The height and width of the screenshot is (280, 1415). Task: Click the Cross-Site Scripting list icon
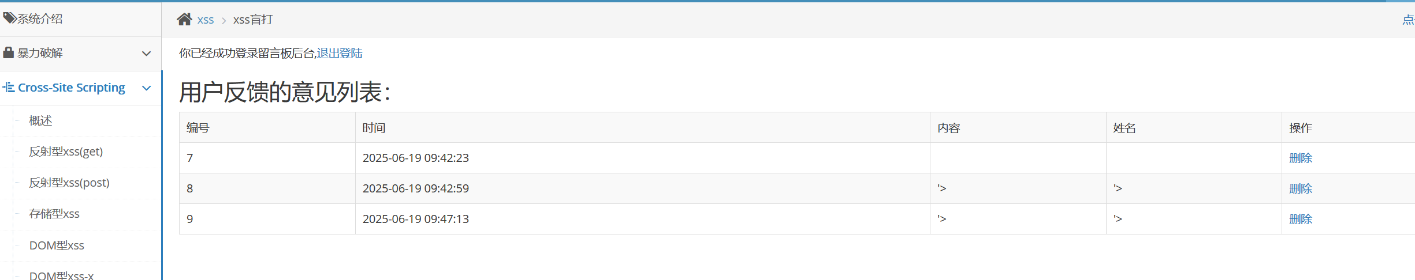(9, 88)
